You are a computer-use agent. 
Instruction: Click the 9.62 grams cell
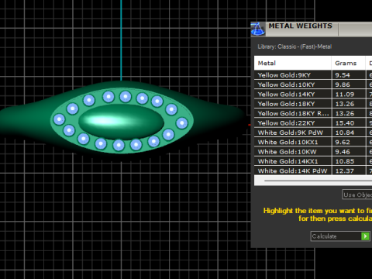348,142
